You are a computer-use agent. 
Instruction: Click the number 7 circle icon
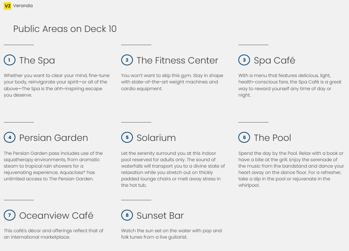point(9,215)
